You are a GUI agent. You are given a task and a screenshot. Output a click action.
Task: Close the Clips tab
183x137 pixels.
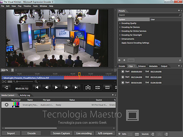tap(134, 66)
